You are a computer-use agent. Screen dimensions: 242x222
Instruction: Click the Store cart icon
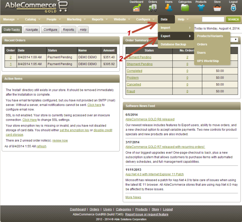coord(218,7)
